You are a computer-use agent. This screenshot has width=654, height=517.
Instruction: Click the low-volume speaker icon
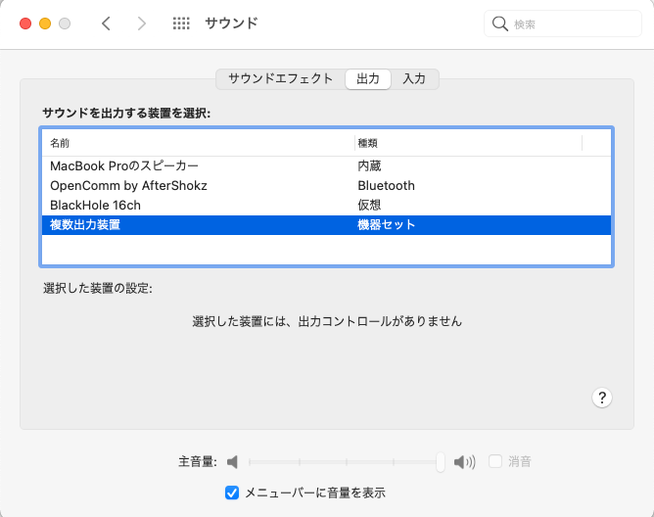232,462
